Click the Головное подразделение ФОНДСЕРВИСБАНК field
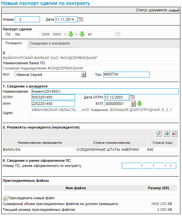 point(91,68)
